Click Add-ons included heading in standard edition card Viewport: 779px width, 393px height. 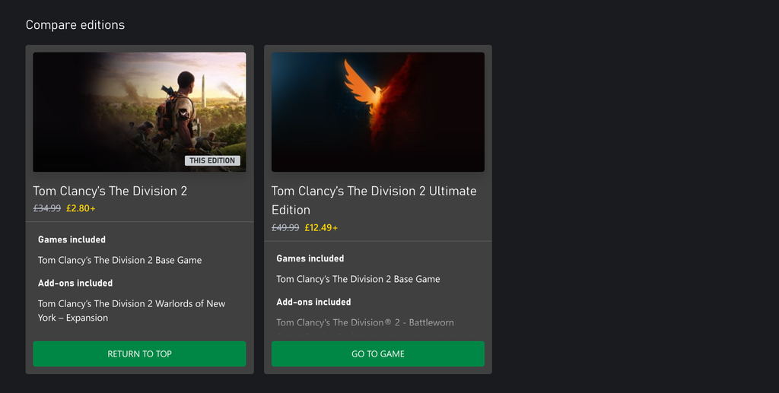pos(75,283)
